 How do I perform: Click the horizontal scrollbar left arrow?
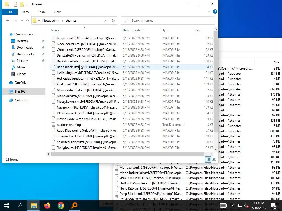pyautogui.click(x=48, y=154)
